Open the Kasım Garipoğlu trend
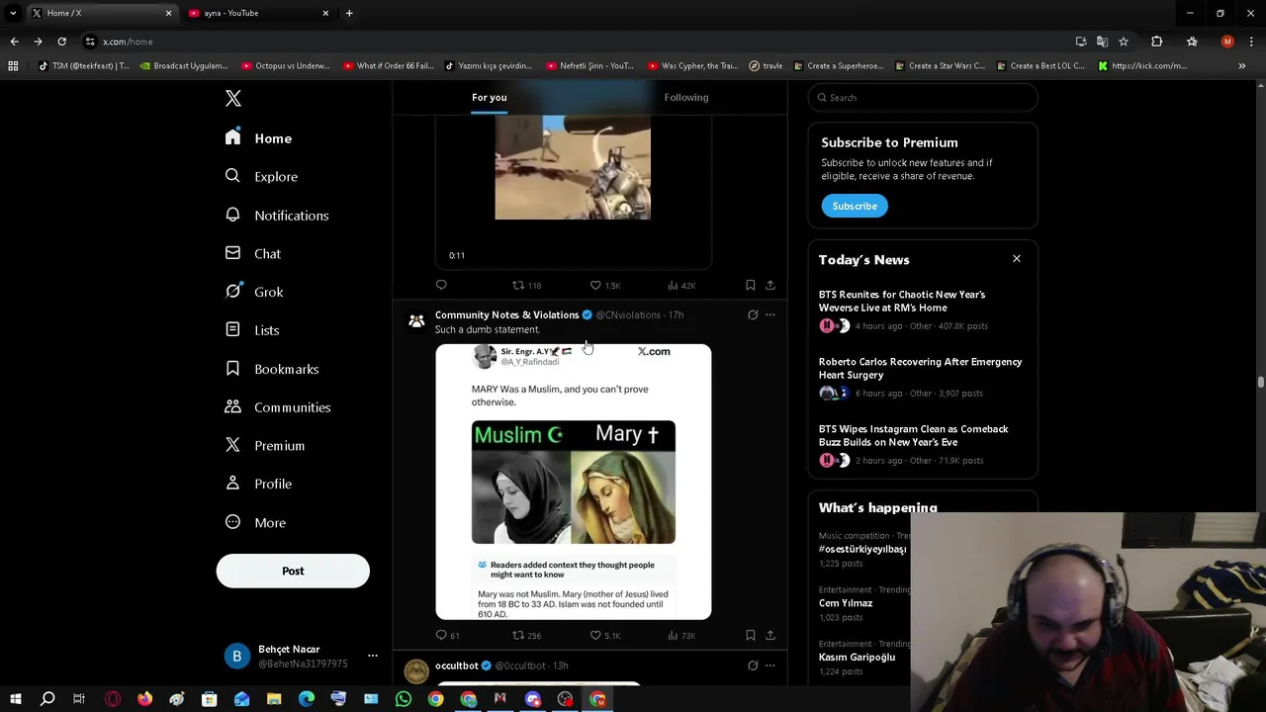 coord(857,657)
